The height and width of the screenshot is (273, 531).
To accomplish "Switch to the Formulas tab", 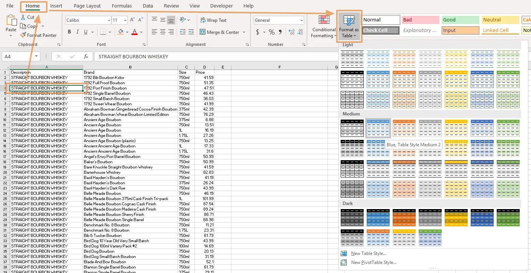I will [122, 6].
